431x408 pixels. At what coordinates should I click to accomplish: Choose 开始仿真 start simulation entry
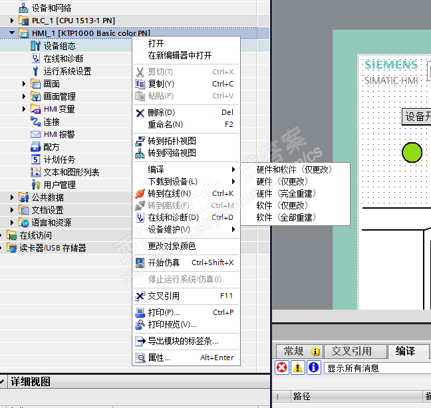tap(186, 262)
